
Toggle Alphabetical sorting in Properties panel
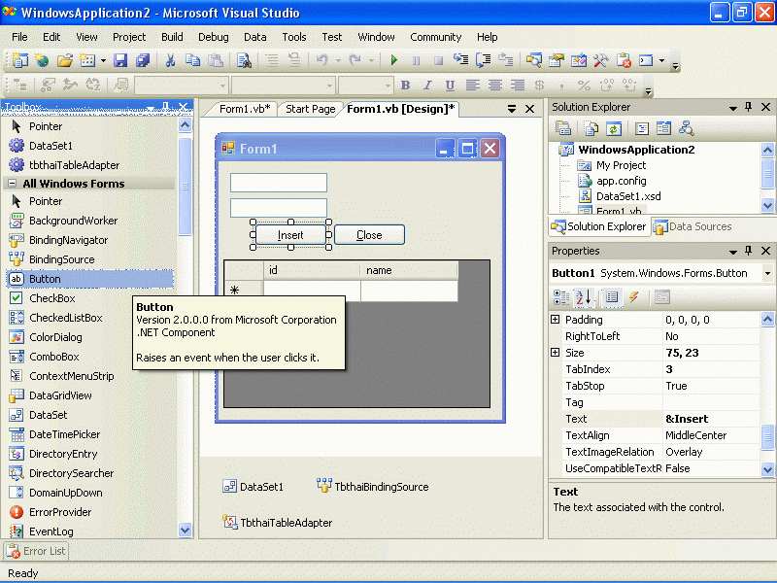(x=585, y=297)
